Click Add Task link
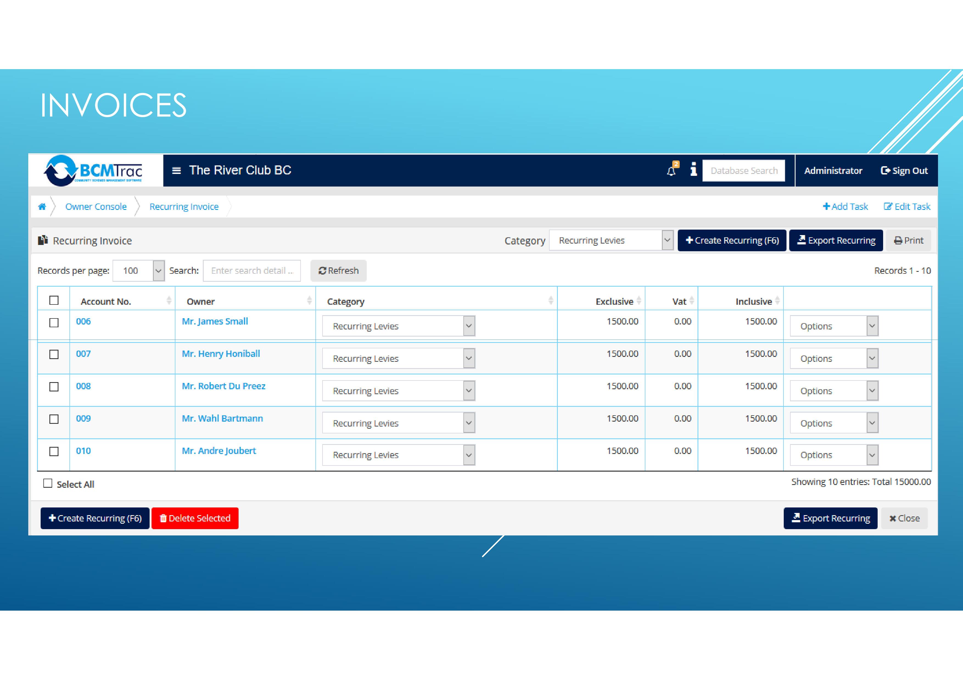The height and width of the screenshot is (680, 963). pyautogui.click(x=845, y=207)
